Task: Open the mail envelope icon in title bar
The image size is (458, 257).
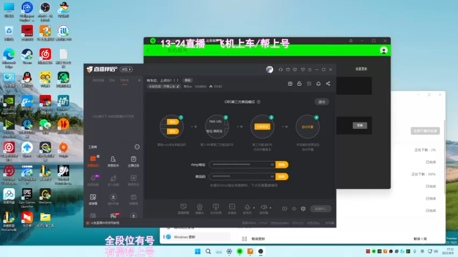Action: [288, 70]
